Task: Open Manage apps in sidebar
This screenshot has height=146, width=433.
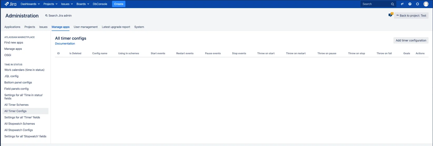Action: tap(13, 49)
